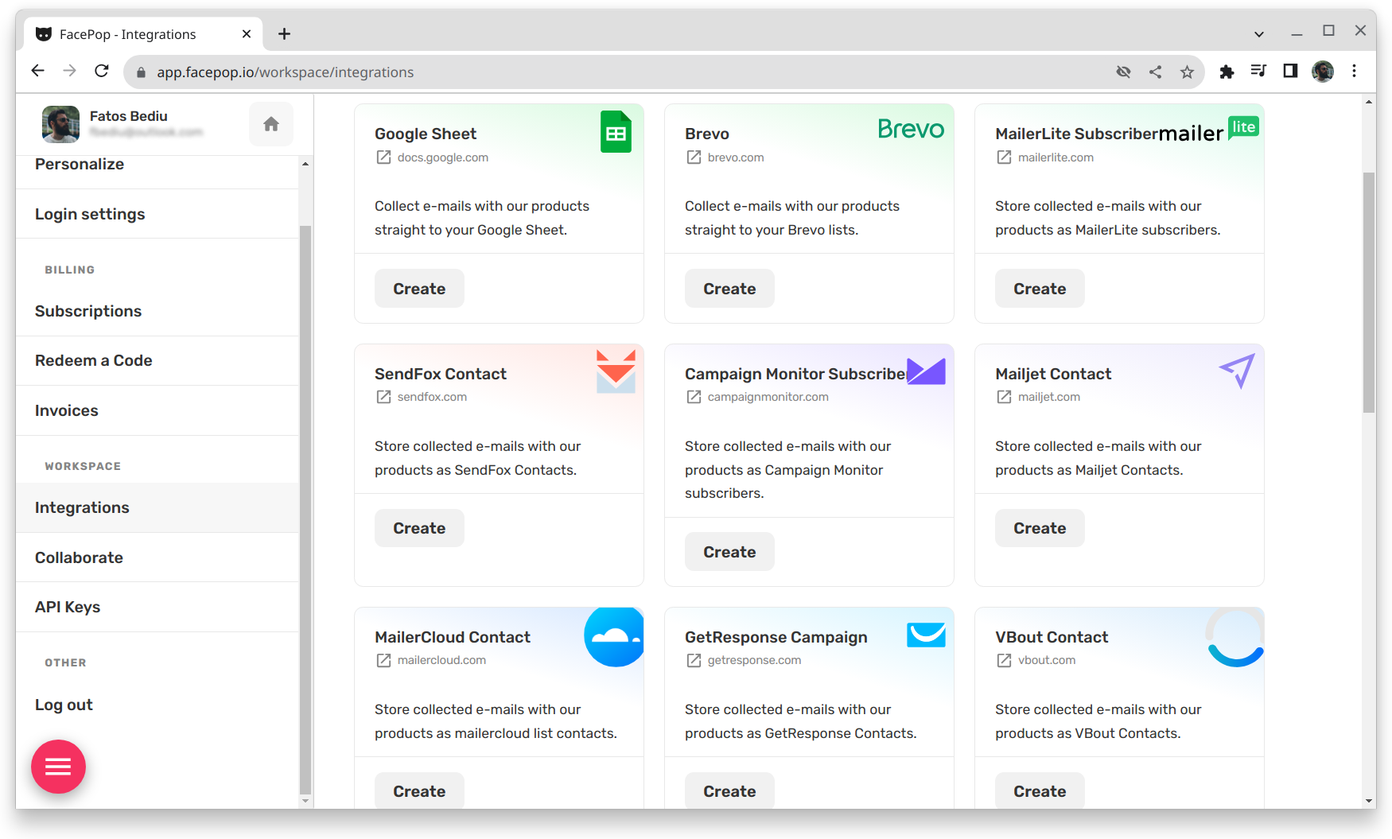Viewport: 1392px width, 839px height.
Task: Click the GetResponse envelope logo
Action: pos(926,635)
